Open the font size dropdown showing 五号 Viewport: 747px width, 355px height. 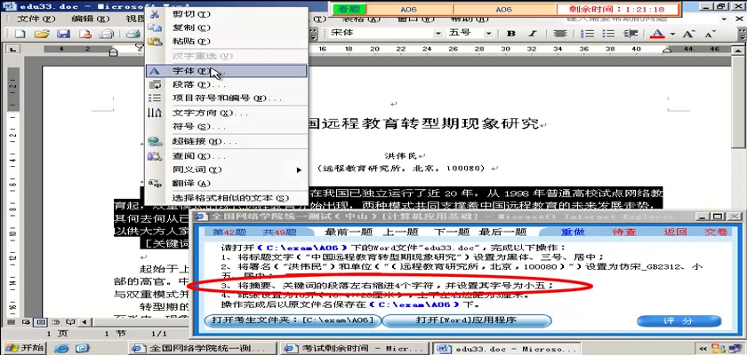(489, 34)
